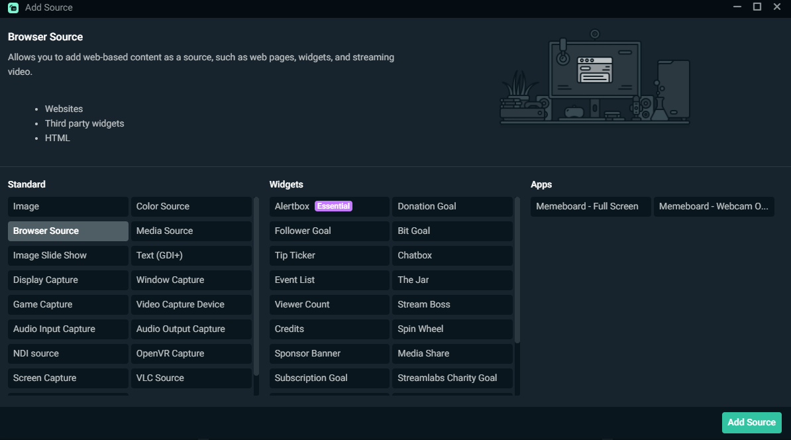
Task: Pick the Video Capture Device source
Action: click(191, 304)
